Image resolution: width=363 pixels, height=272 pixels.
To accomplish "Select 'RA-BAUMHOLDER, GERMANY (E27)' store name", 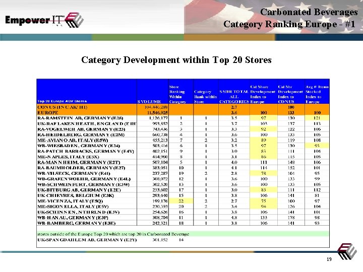I will (81, 168).
